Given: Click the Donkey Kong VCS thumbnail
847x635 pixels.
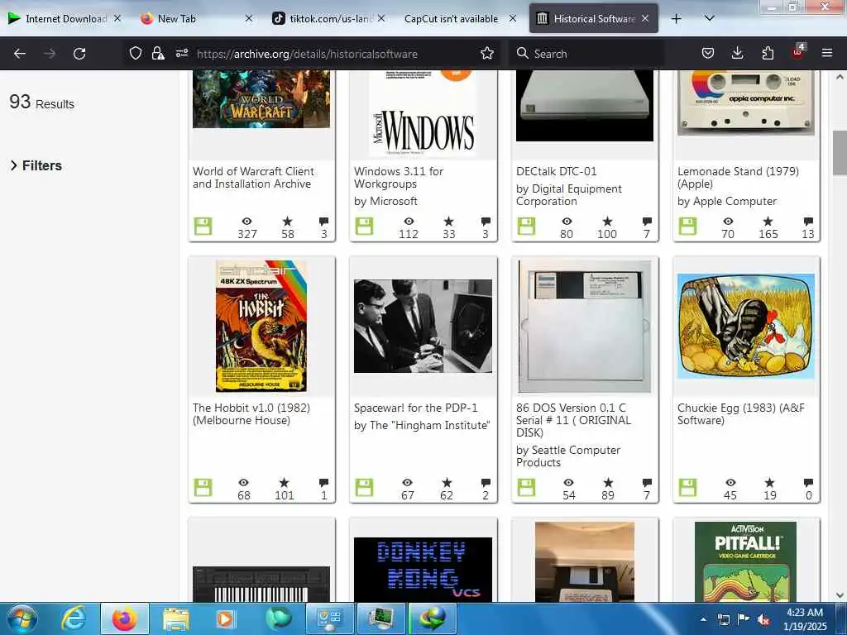Looking at the screenshot, I should pyautogui.click(x=423, y=569).
